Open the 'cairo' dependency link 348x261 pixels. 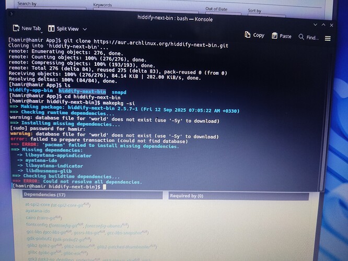pos(31,218)
